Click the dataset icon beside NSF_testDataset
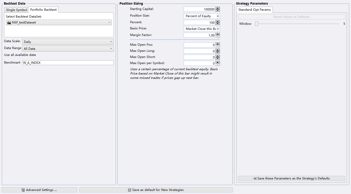 (9, 22)
